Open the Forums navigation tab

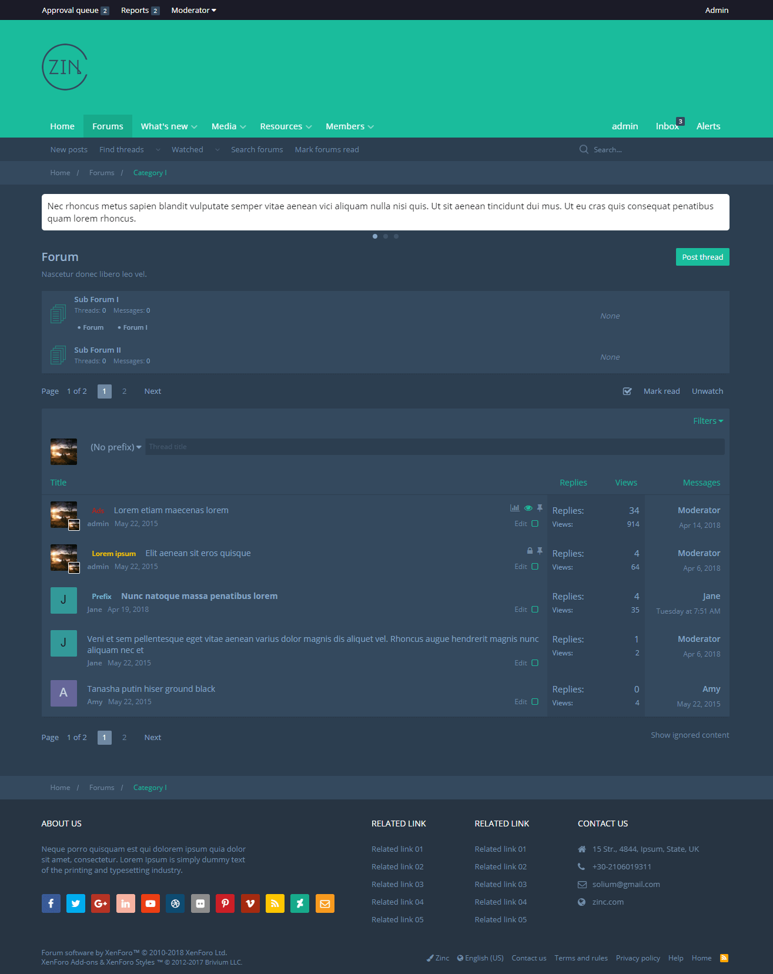(x=108, y=126)
